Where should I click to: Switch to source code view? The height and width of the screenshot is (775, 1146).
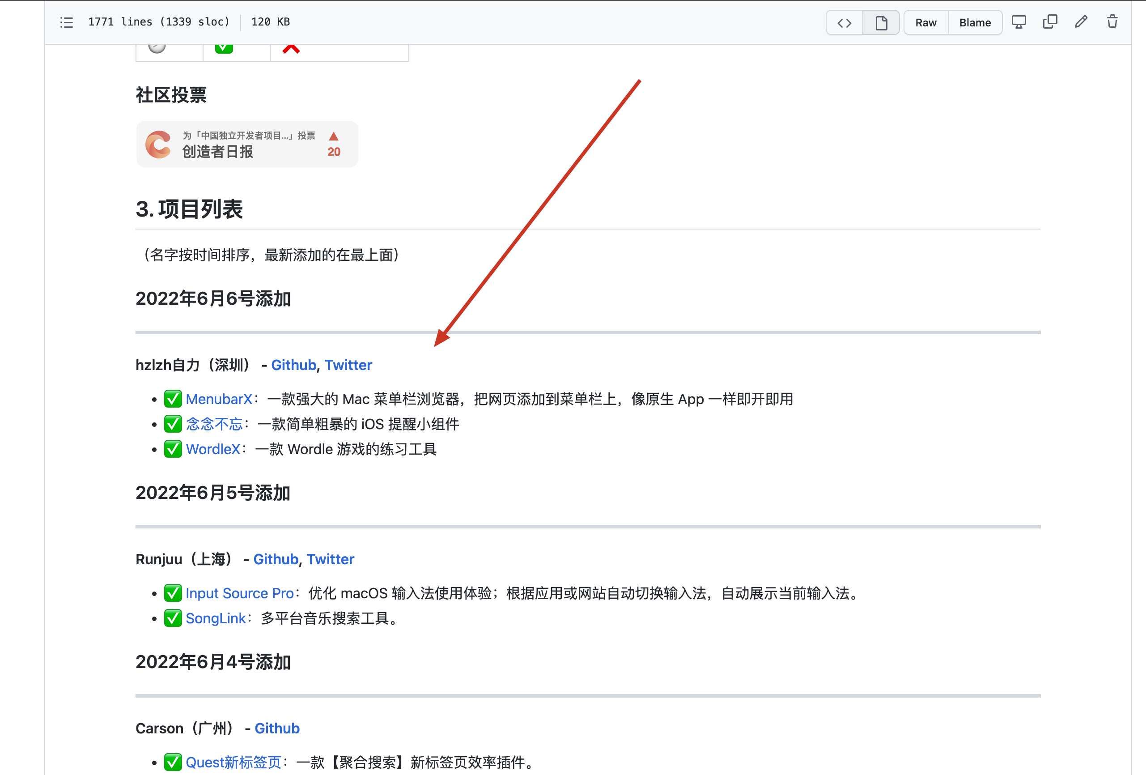844,22
